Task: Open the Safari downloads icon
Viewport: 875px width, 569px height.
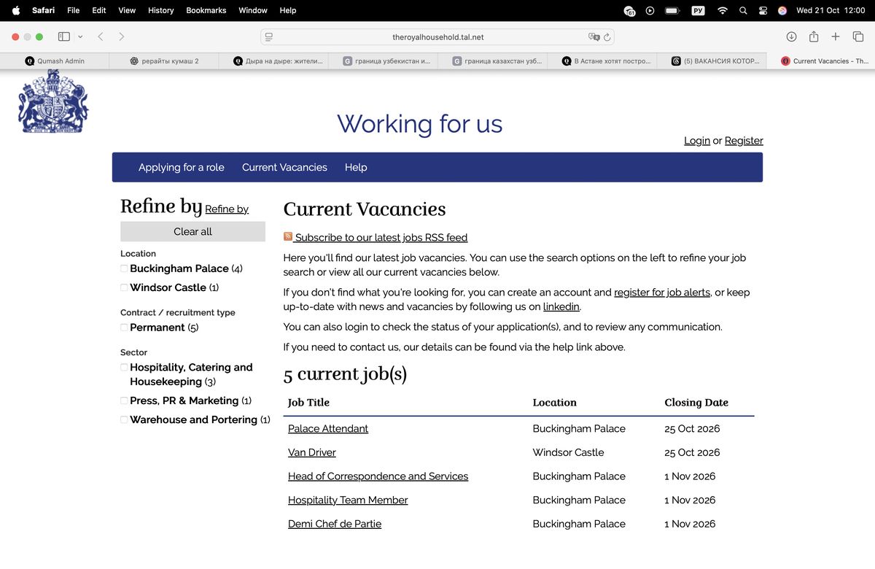Action: (x=791, y=36)
